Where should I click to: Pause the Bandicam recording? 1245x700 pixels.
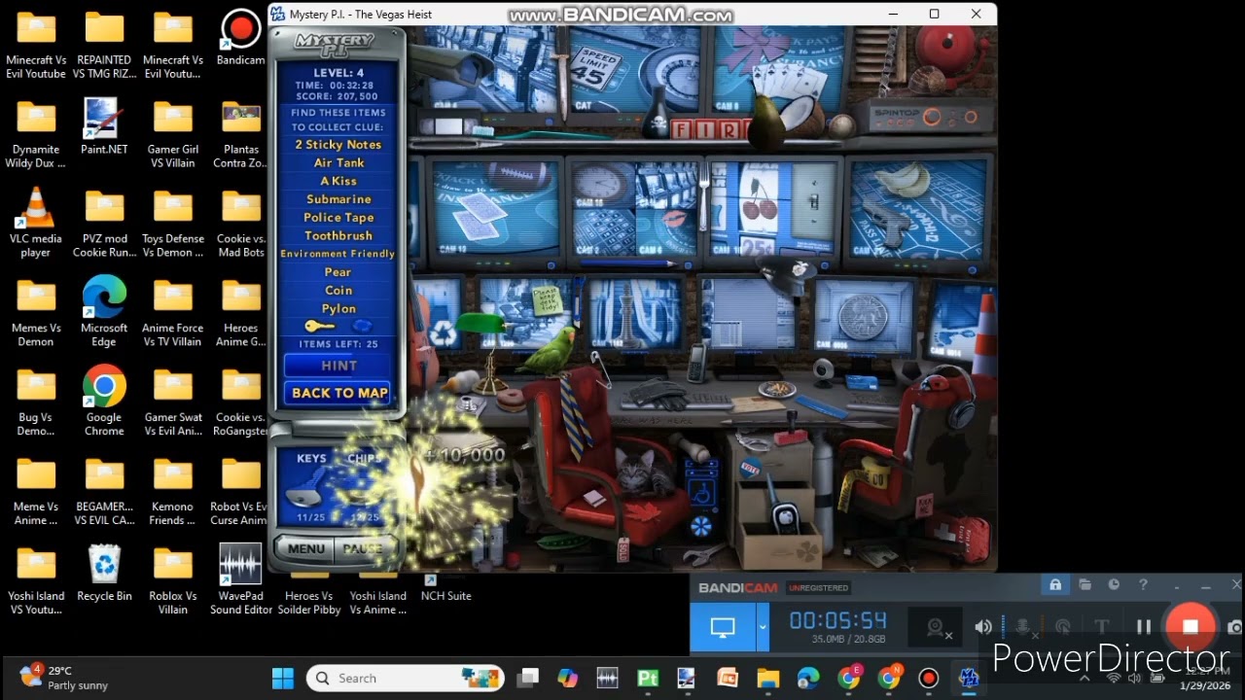coord(1144,627)
